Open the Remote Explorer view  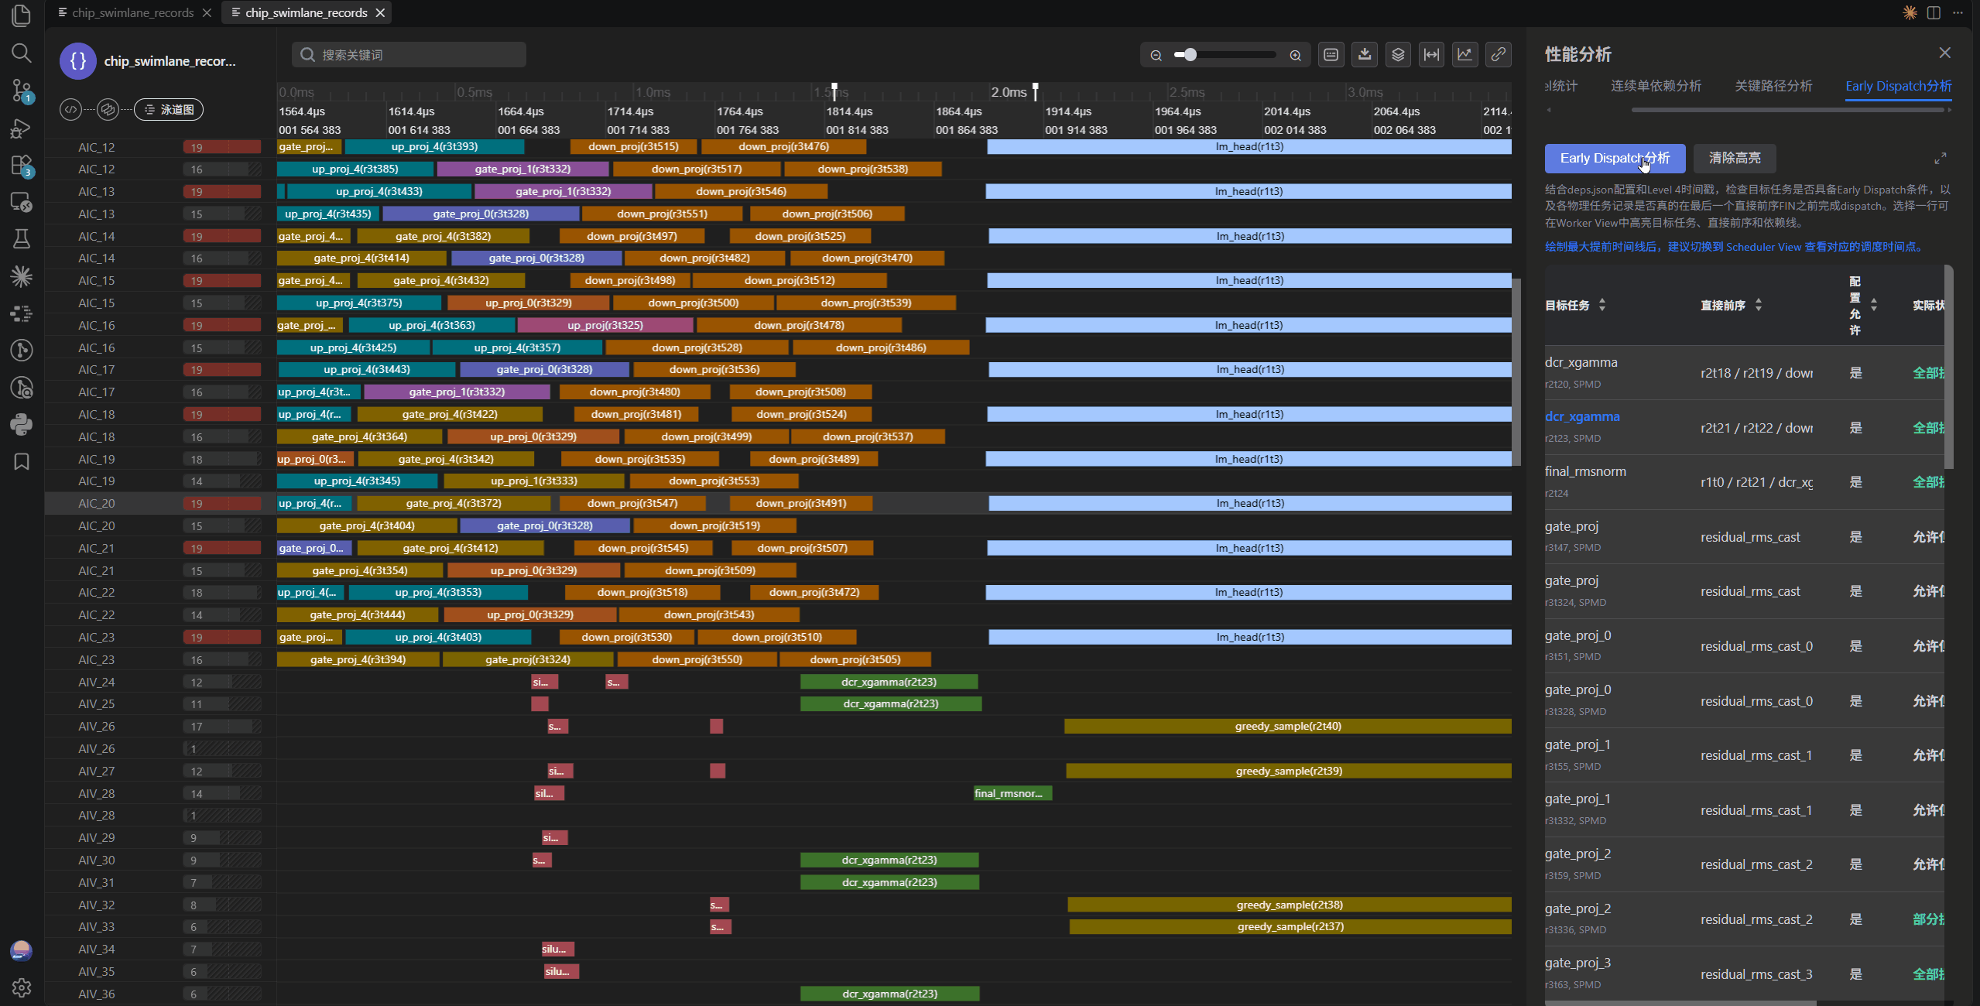click(21, 202)
